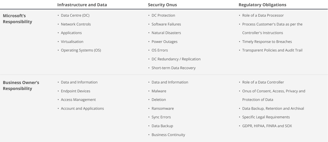Select the Business Continuity entry
The image size is (328, 142).
(x=168, y=135)
